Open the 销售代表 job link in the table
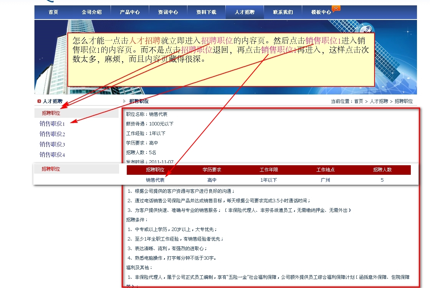 click(155, 180)
